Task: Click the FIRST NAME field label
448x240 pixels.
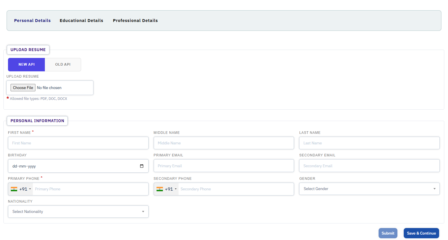Action: 19,133
